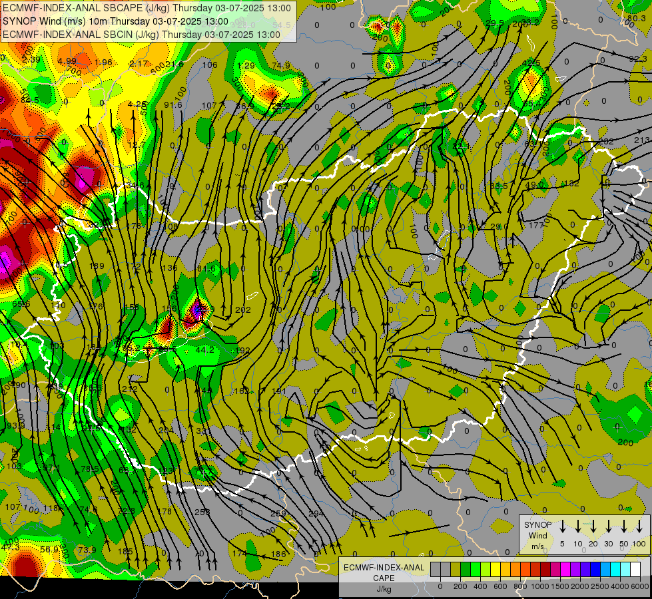This screenshot has height=599, width=652.
Task: Click the 600 tick label in CAPE legend
Action: pos(500,586)
